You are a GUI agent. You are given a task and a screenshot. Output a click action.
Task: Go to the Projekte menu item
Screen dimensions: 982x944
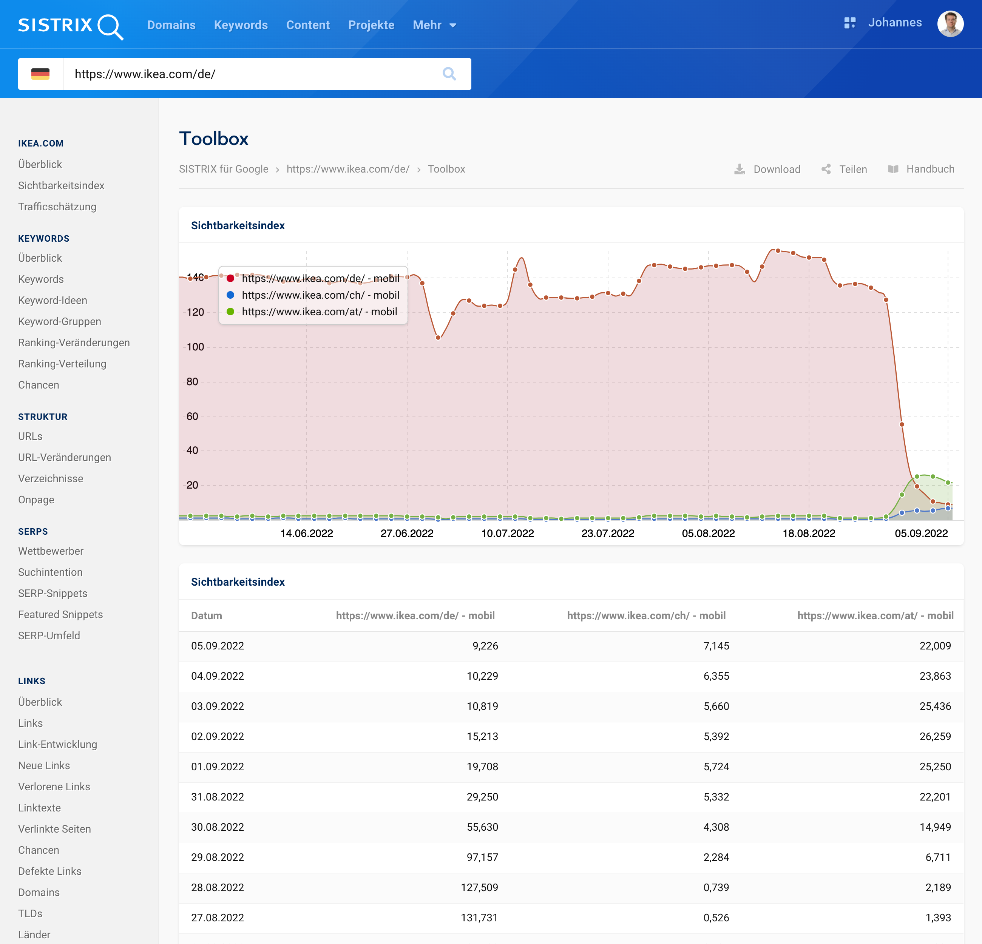(x=371, y=25)
